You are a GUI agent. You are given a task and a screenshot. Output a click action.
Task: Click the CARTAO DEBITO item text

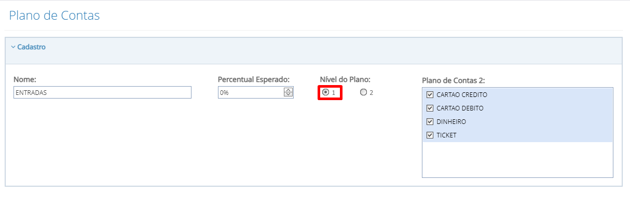[x=460, y=108]
